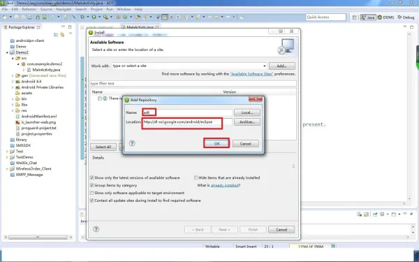Image resolution: width=419 pixels, height=262 pixels.
Task: Collapse all in Package Explorer toolbar
Action: (56, 35)
